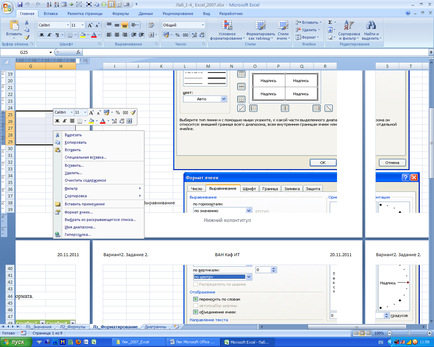Click sort ascending icon in quick access toolbar
Viewport: 434px width, 347px height.
coord(49,5)
